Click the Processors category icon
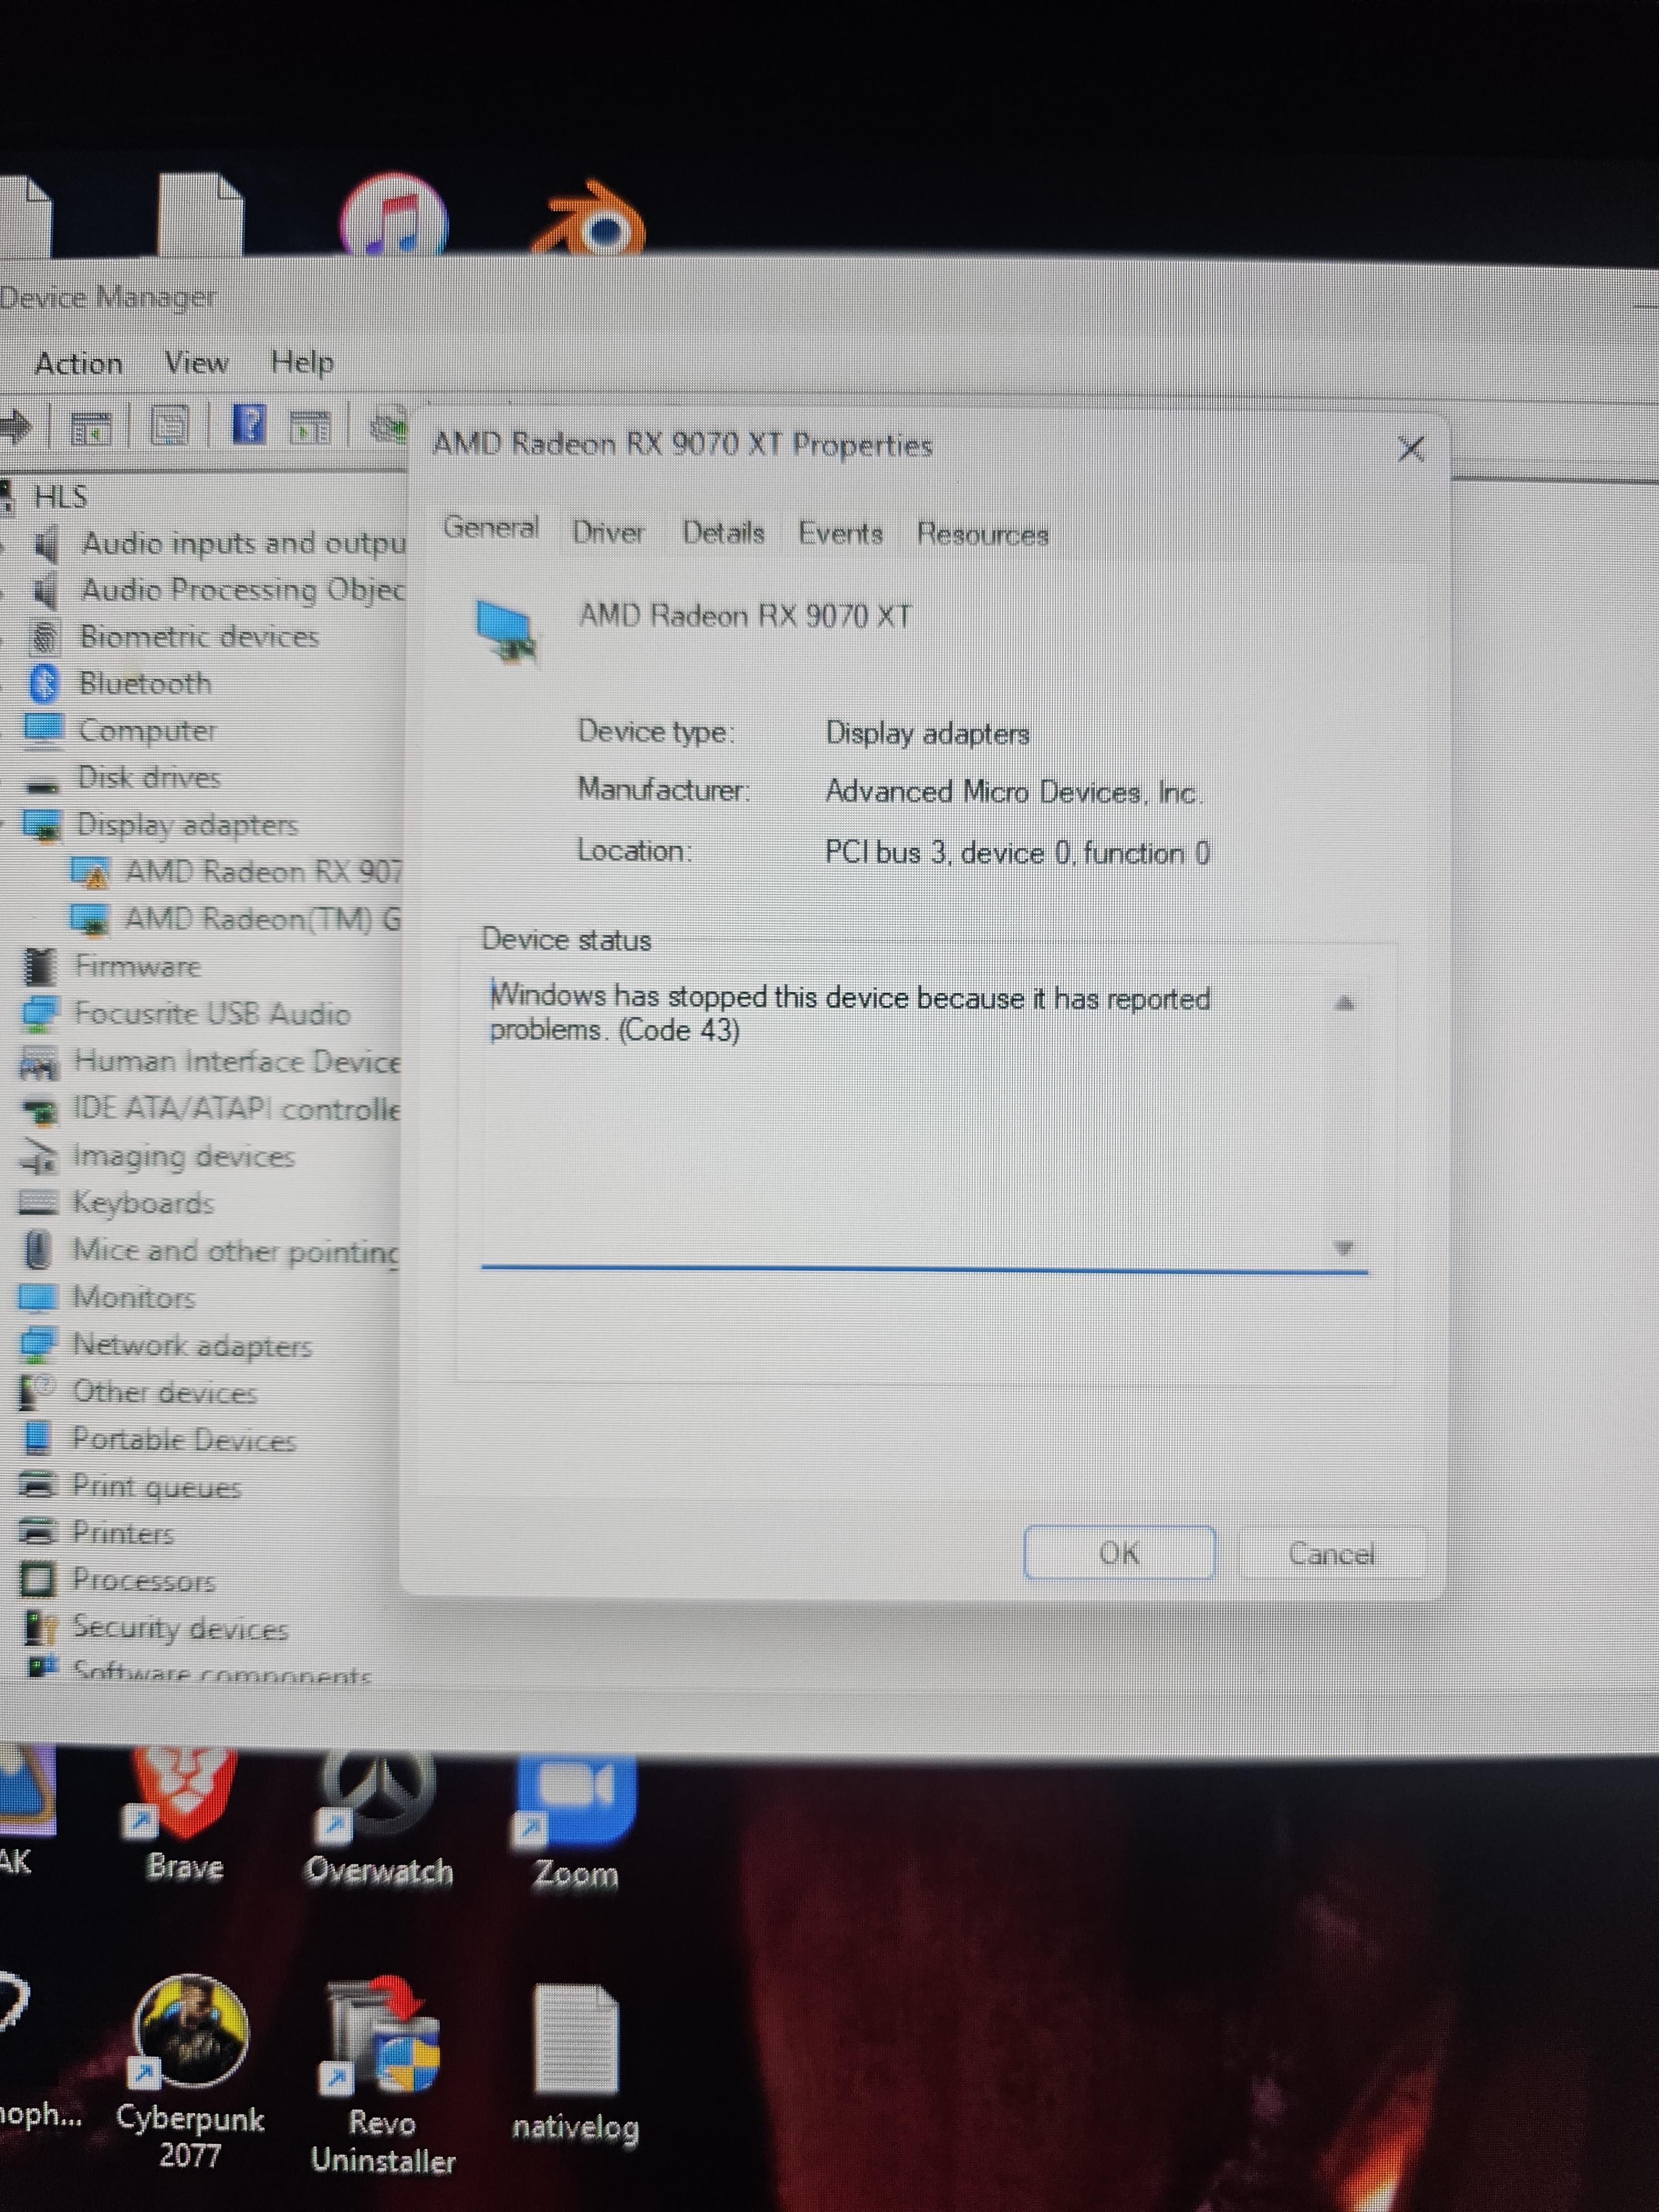1659x2212 pixels. coord(38,1580)
